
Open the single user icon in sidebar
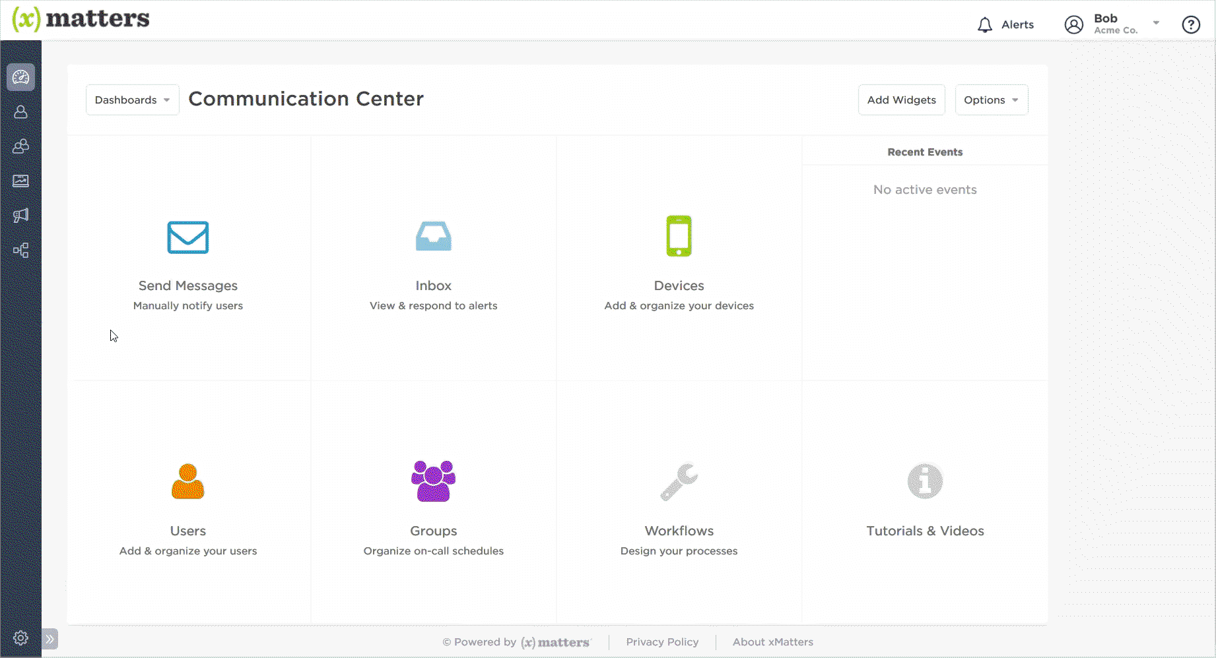click(x=20, y=112)
